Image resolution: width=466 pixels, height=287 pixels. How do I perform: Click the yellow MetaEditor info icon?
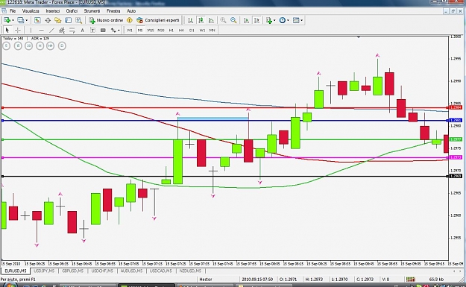click(129, 20)
